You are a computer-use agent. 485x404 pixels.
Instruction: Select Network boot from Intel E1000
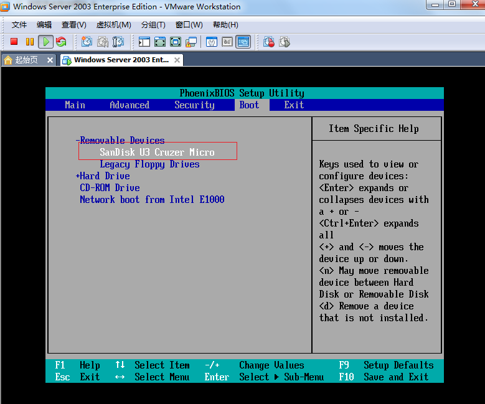click(152, 200)
